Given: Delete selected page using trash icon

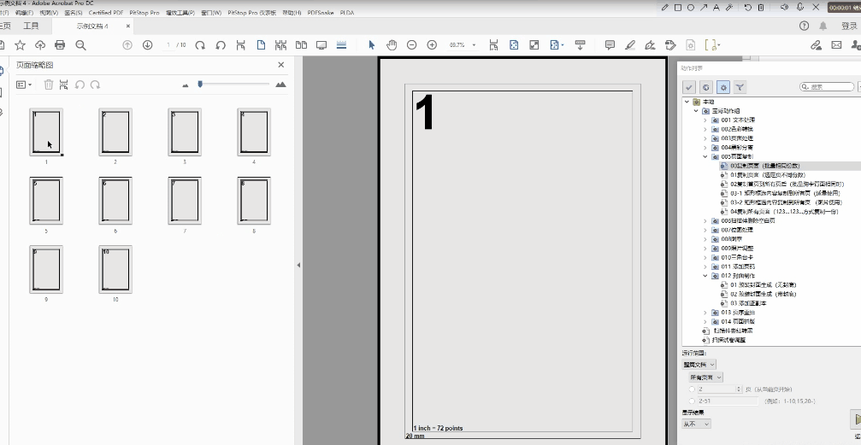Looking at the screenshot, I should 49,85.
